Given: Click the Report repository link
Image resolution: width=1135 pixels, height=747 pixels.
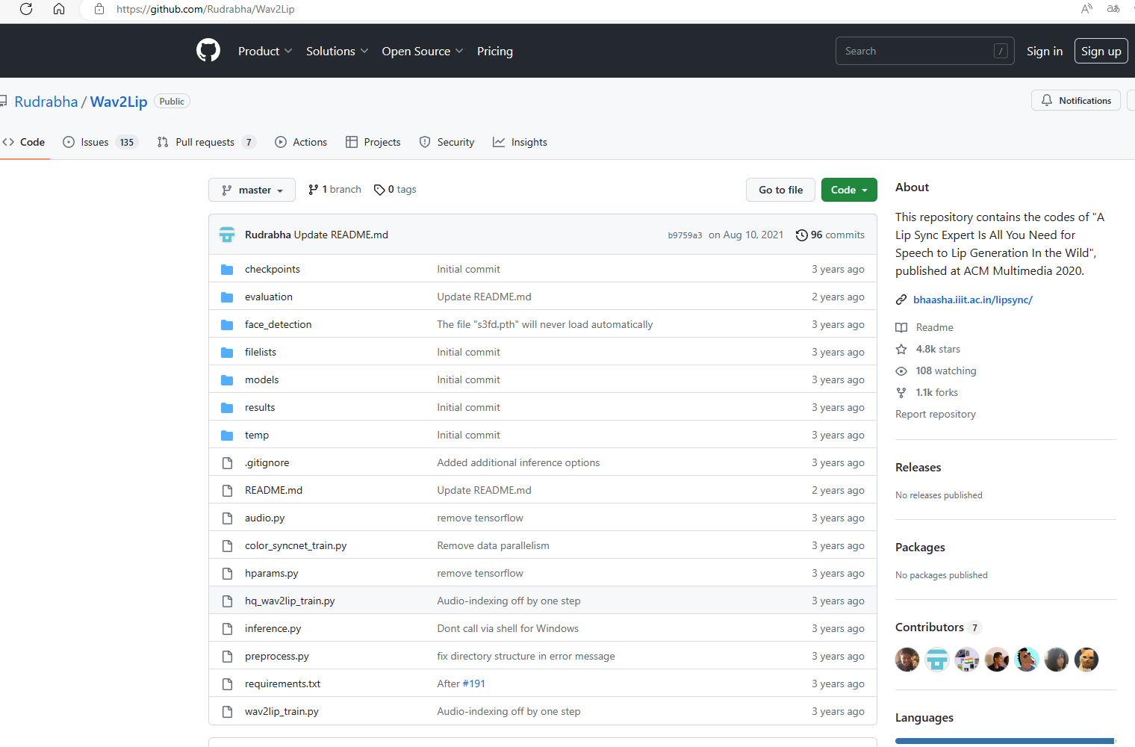Looking at the screenshot, I should pyautogui.click(x=936, y=414).
